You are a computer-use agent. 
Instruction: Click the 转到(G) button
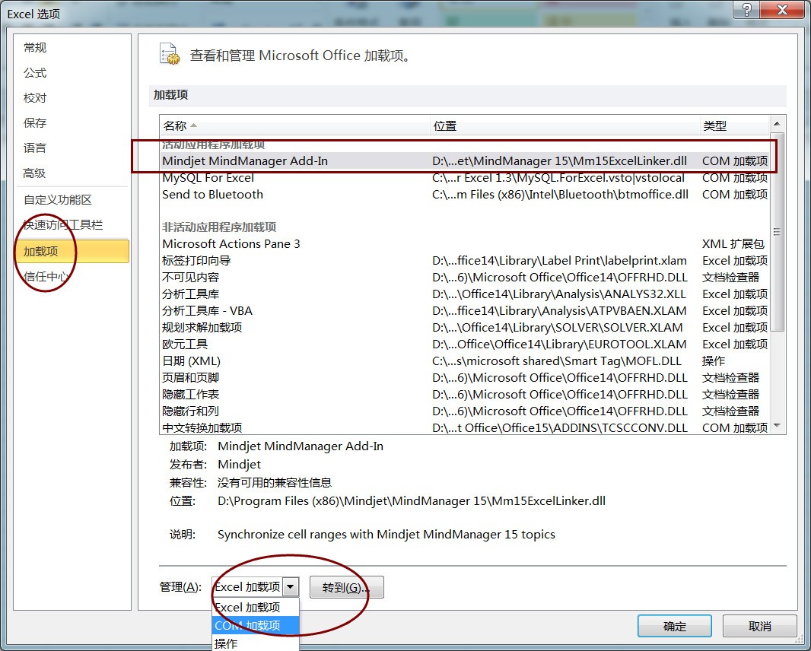pos(346,586)
